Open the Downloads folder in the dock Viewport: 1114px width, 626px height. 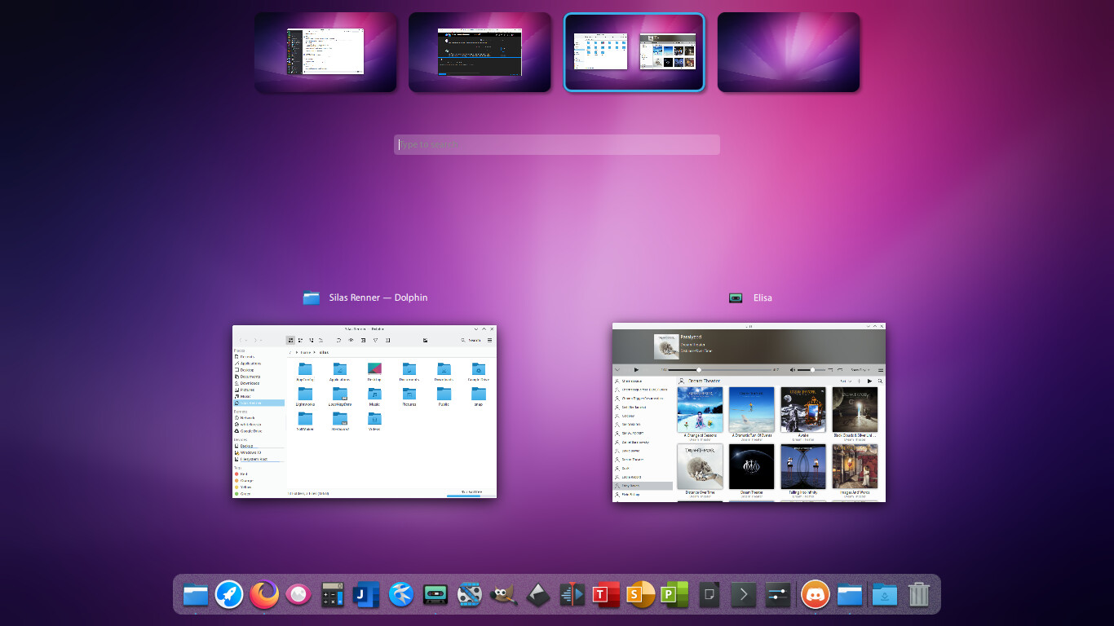tap(884, 595)
